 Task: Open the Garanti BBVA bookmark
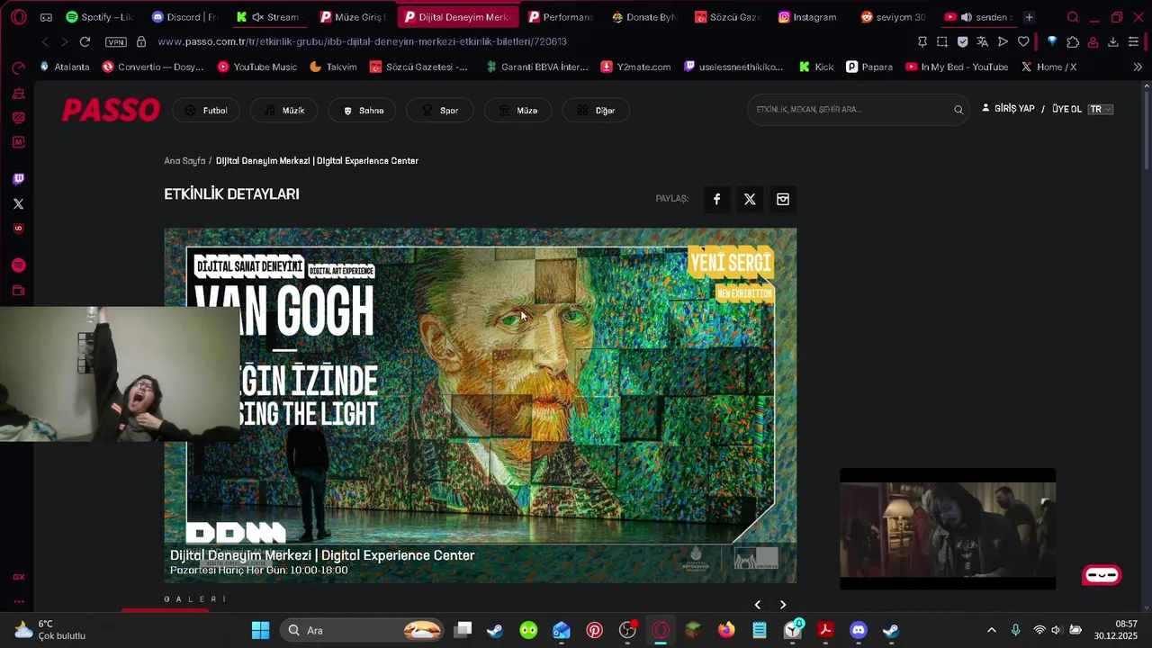pyautogui.click(x=535, y=67)
